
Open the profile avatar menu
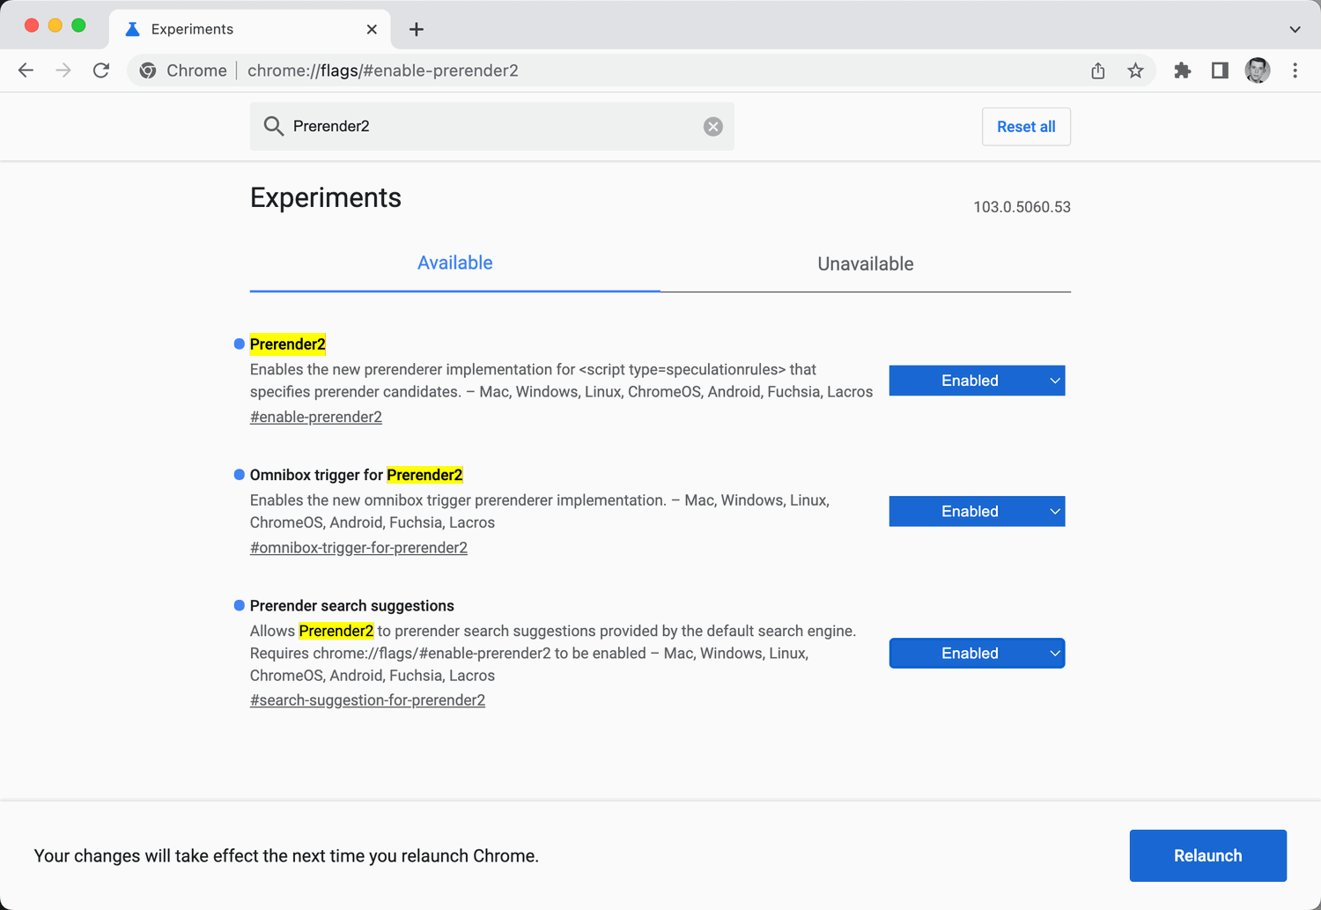coord(1258,70)
